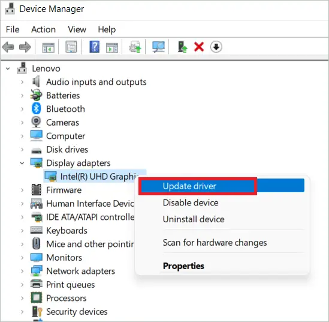Select the IDE ATA/ATAPI controllers label
The height and width of the screenshot is (322, 329).
(x=90, y=217)
